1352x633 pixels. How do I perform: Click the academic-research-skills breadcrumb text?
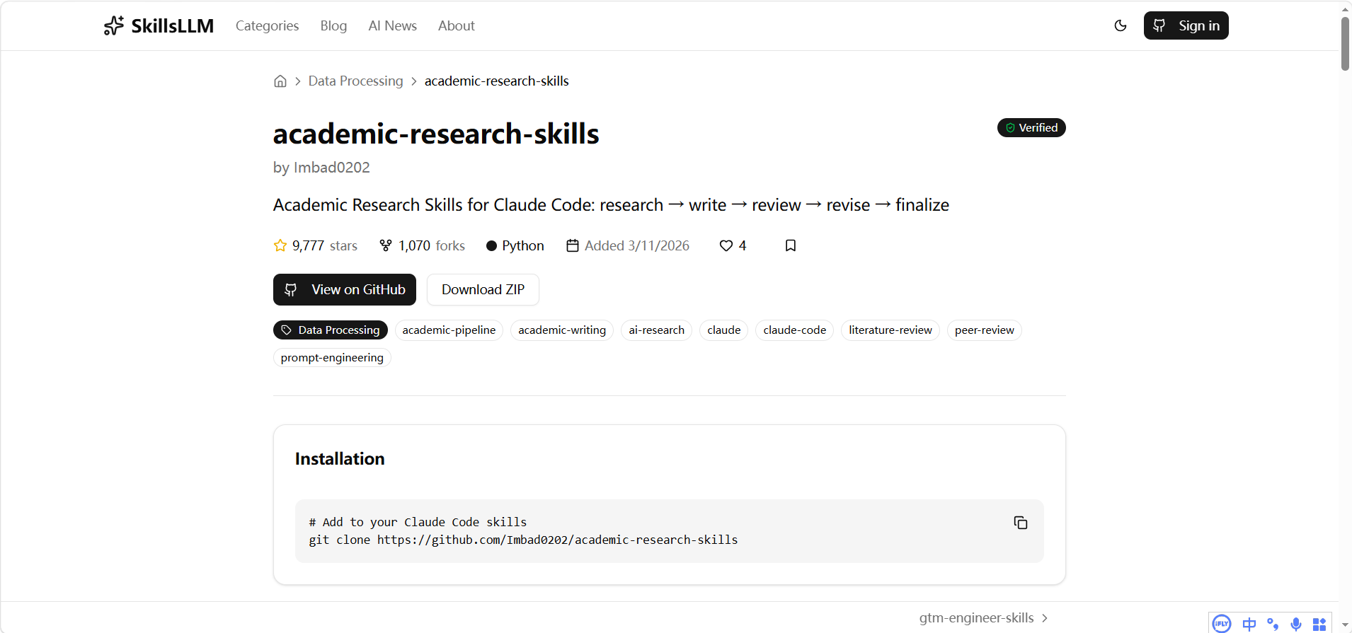point(497,81)
